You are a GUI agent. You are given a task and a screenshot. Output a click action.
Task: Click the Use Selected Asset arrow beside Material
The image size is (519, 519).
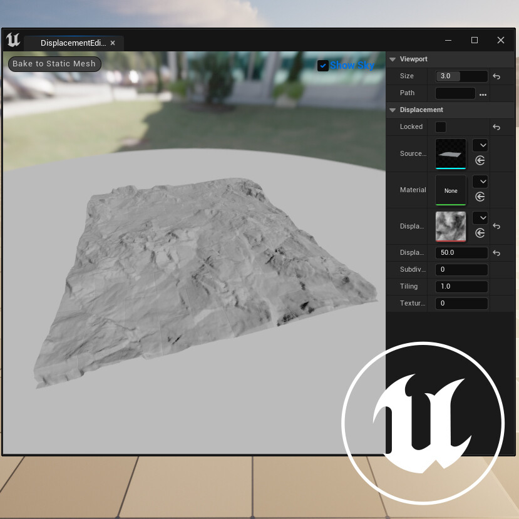click(x=480, y=197)
